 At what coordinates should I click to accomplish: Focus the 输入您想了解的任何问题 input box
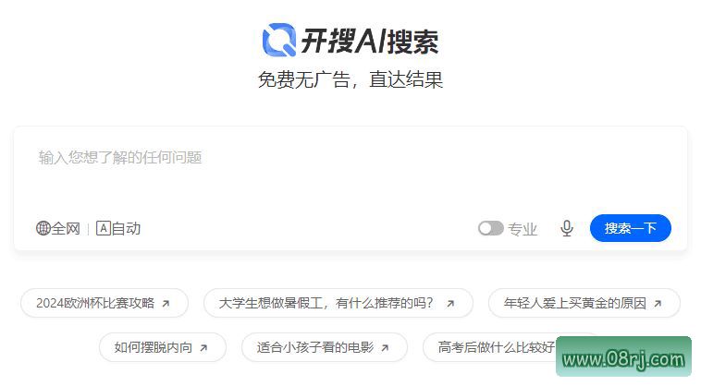(350, 170)
